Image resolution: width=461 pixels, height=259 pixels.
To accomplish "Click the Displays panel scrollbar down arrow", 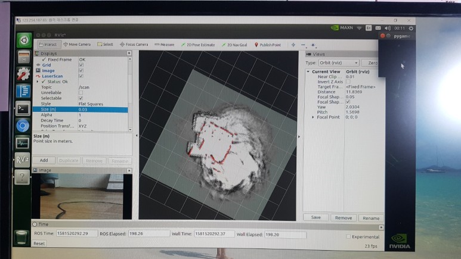I will [130, 130].
